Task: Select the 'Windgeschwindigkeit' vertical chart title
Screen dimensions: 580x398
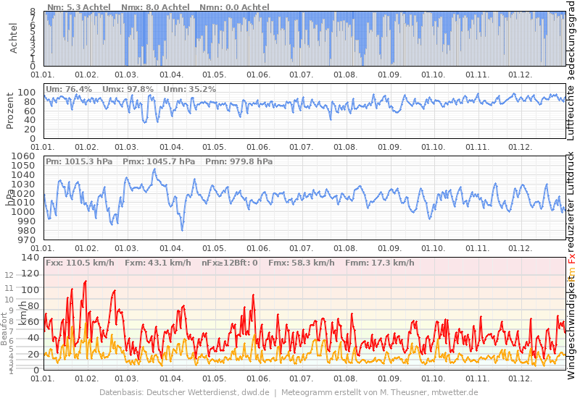Action: click(x=571, y=332)
